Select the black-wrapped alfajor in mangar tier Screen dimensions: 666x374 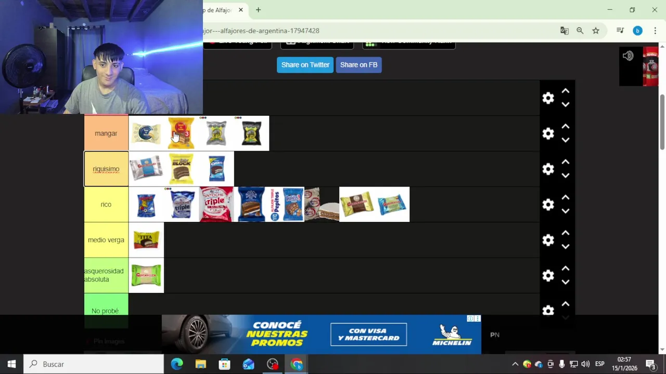tap(252, 133)
